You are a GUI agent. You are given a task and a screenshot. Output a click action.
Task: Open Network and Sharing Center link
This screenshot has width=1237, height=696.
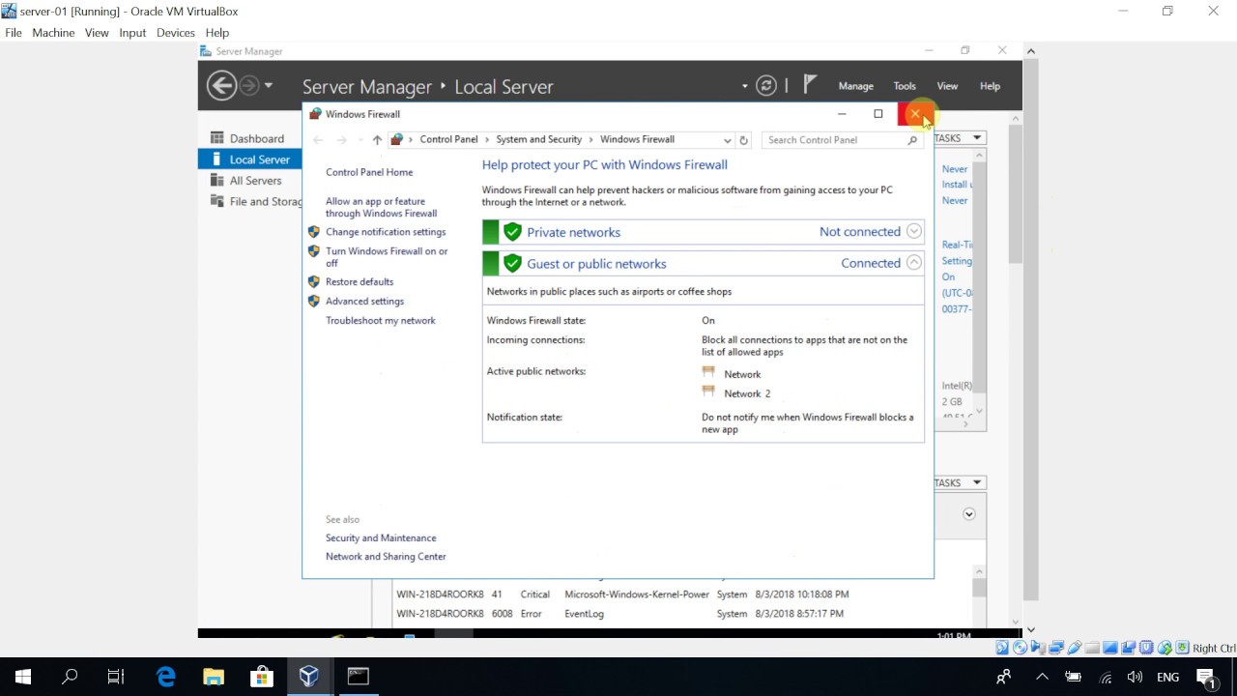[386, 557]
